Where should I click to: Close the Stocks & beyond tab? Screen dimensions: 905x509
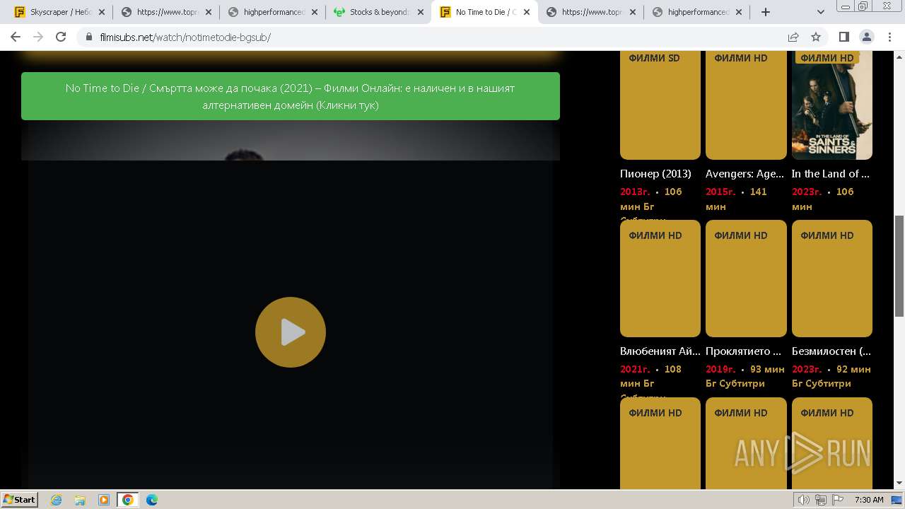(421, 12)
